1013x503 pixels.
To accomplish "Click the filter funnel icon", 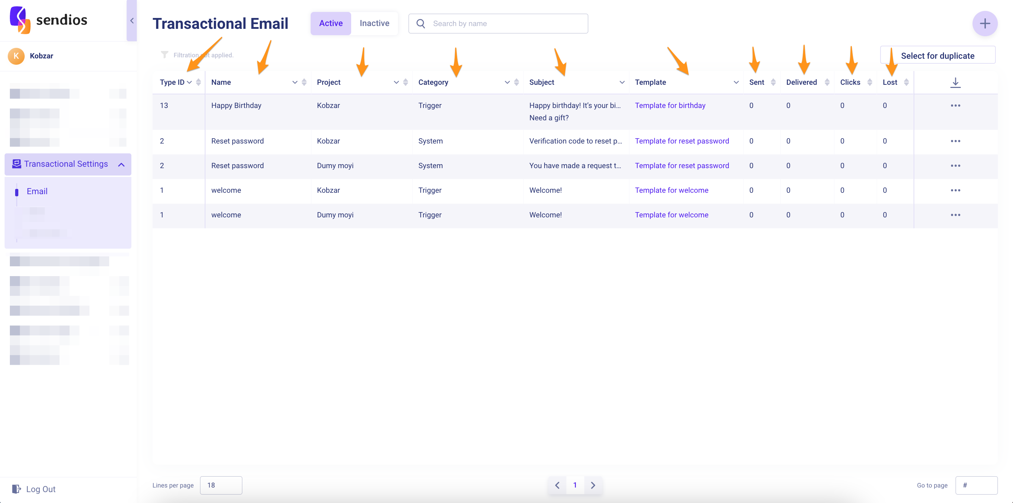I will click(x=164, y=55).
